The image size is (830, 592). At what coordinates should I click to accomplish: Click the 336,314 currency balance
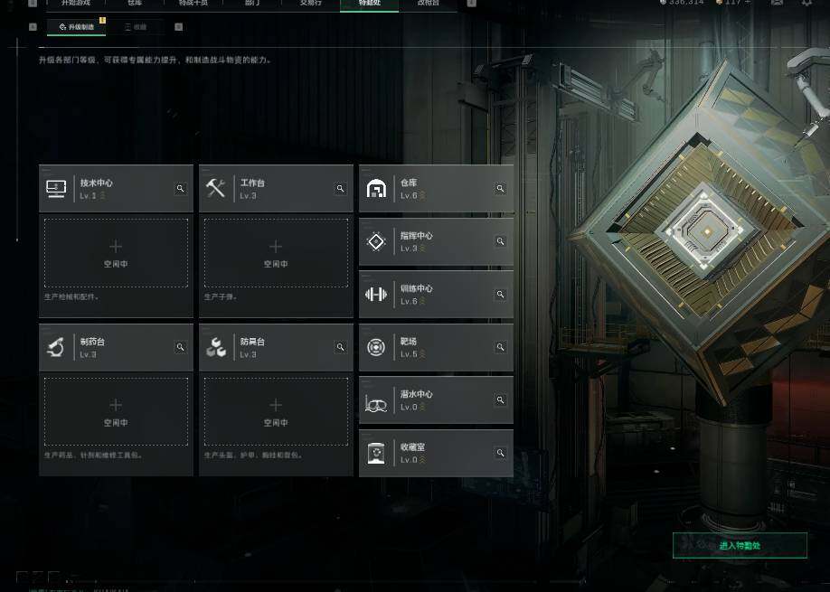(x=681, y=3)
